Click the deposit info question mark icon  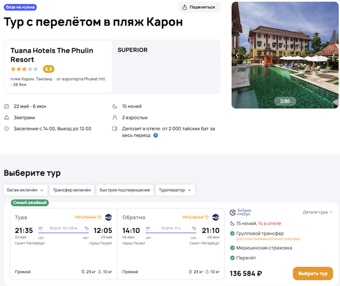coord(155,135)
